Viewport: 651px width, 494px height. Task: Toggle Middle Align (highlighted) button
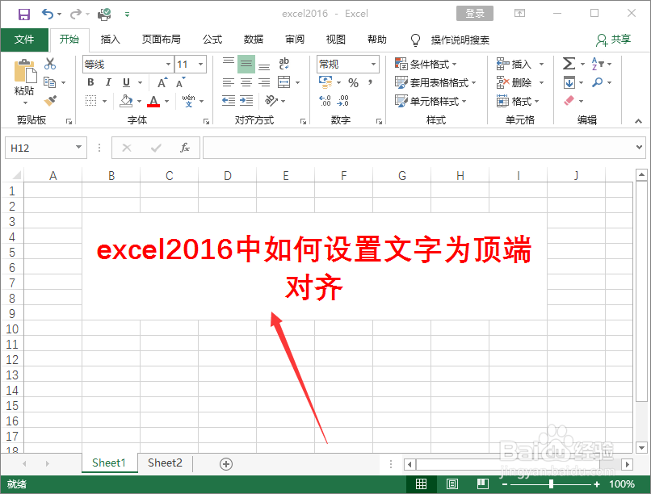click(246, 64)
